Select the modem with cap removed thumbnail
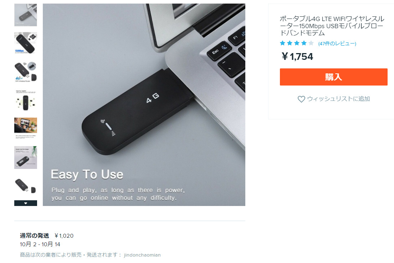This screenshot has width=394, height=263. (26, 186)
